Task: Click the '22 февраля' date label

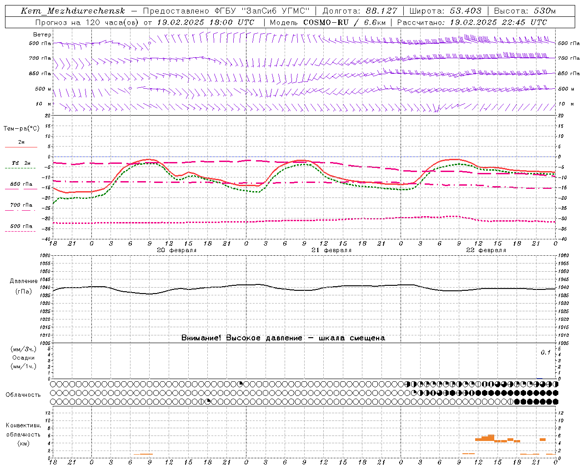Action: 486,250
